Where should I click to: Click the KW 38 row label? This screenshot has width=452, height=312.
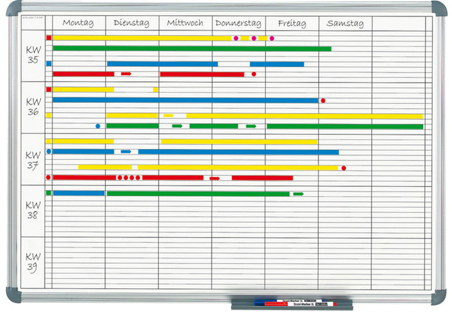pyautogui.click(x=33, y=210)
